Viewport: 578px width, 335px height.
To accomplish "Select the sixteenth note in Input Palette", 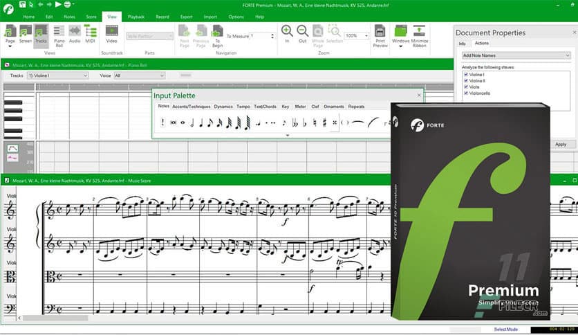I will [x=219, y=123].
